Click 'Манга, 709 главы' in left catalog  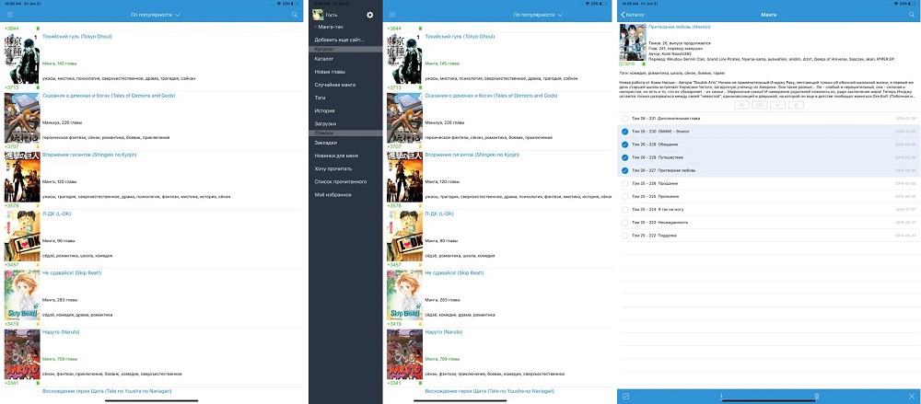pos(60,359)
